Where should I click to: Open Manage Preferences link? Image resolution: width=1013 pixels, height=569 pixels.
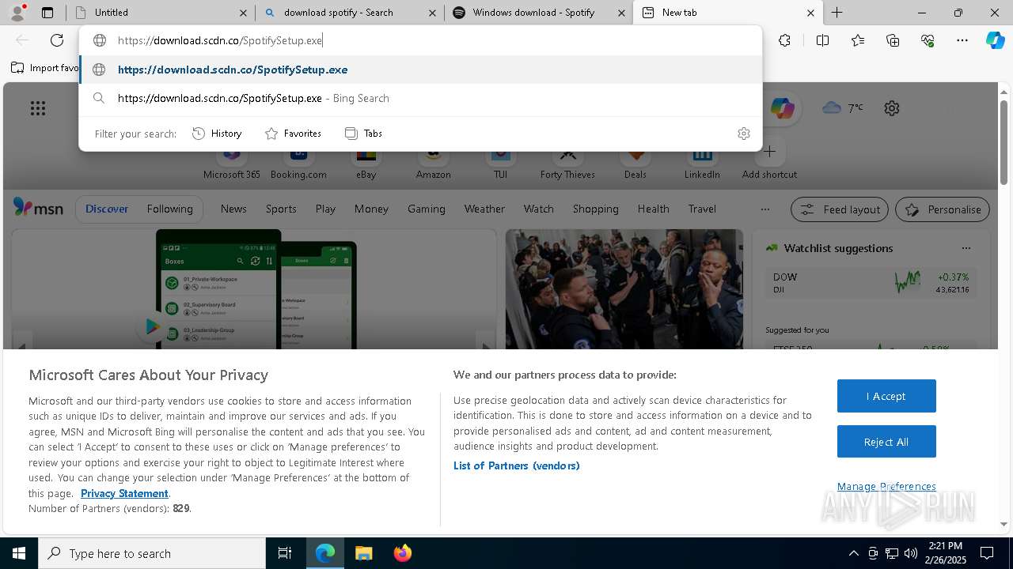coord(886,486)
